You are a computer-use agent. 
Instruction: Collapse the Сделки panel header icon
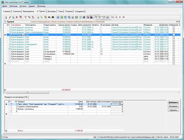[x=5, y=22]
